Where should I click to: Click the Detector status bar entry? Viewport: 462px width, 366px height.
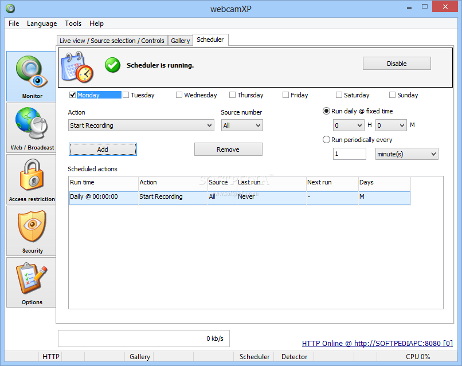pos(295,357)
